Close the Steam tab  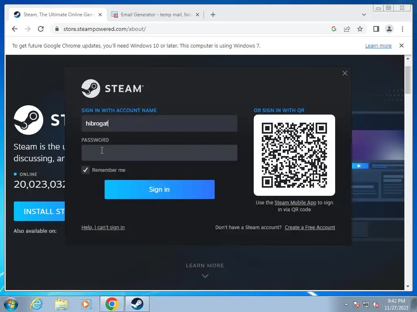[x=100, y=15]
